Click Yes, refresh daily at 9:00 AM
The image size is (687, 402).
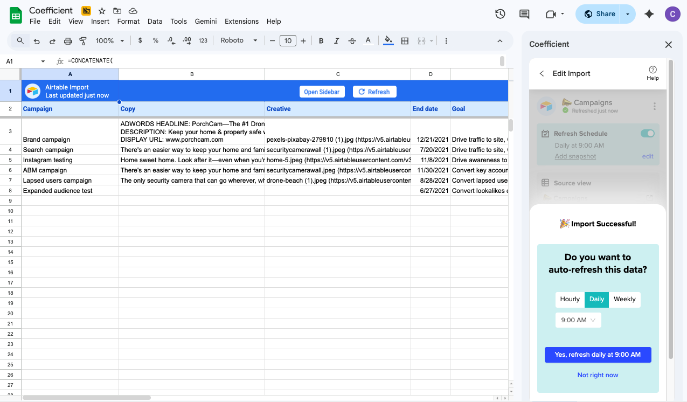[x=598, y=355]
